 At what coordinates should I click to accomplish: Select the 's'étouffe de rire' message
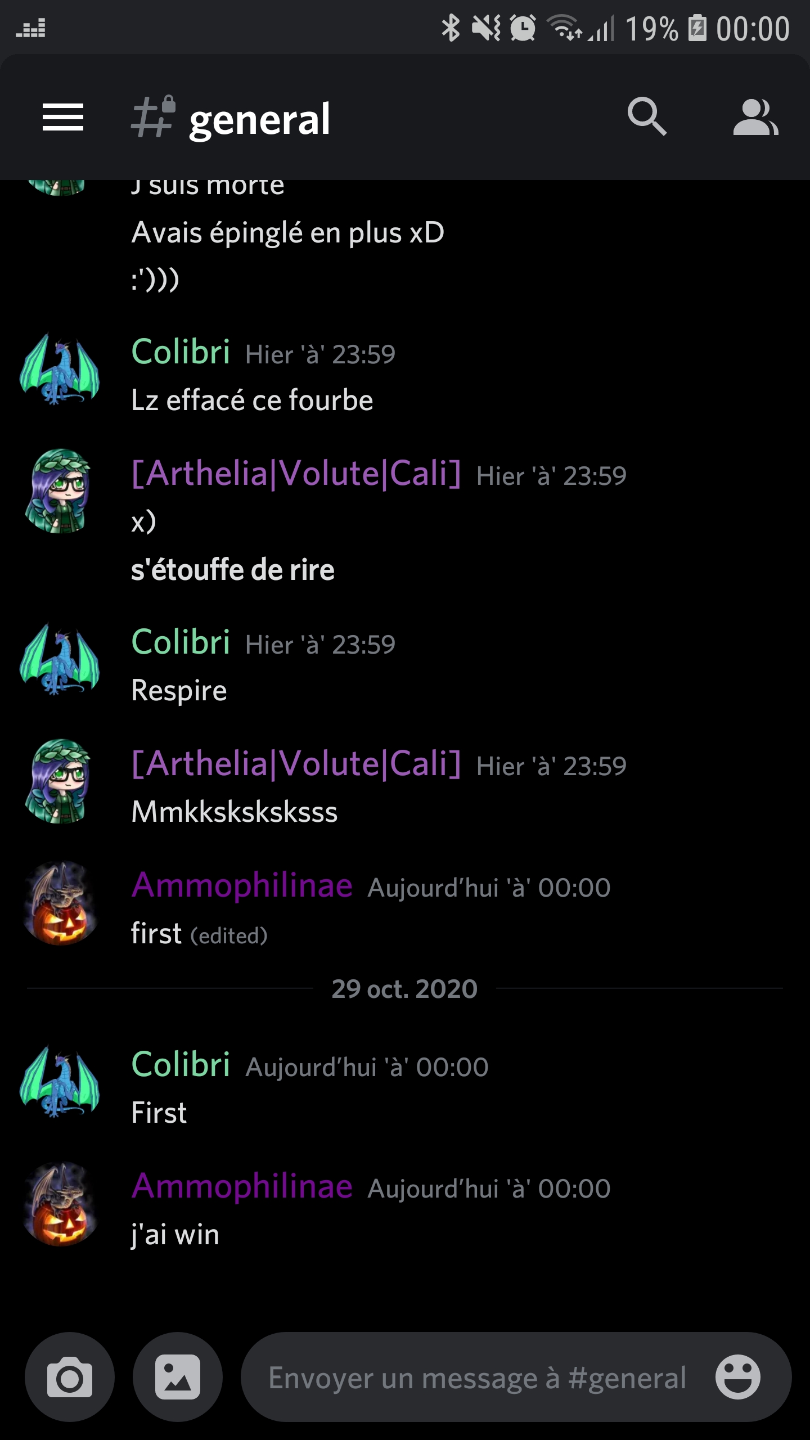(x=233, y=570)
